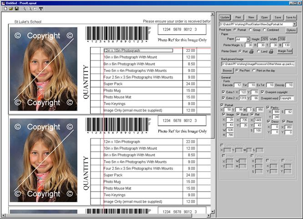Click the New document toolbar icon

pos(5,9)
